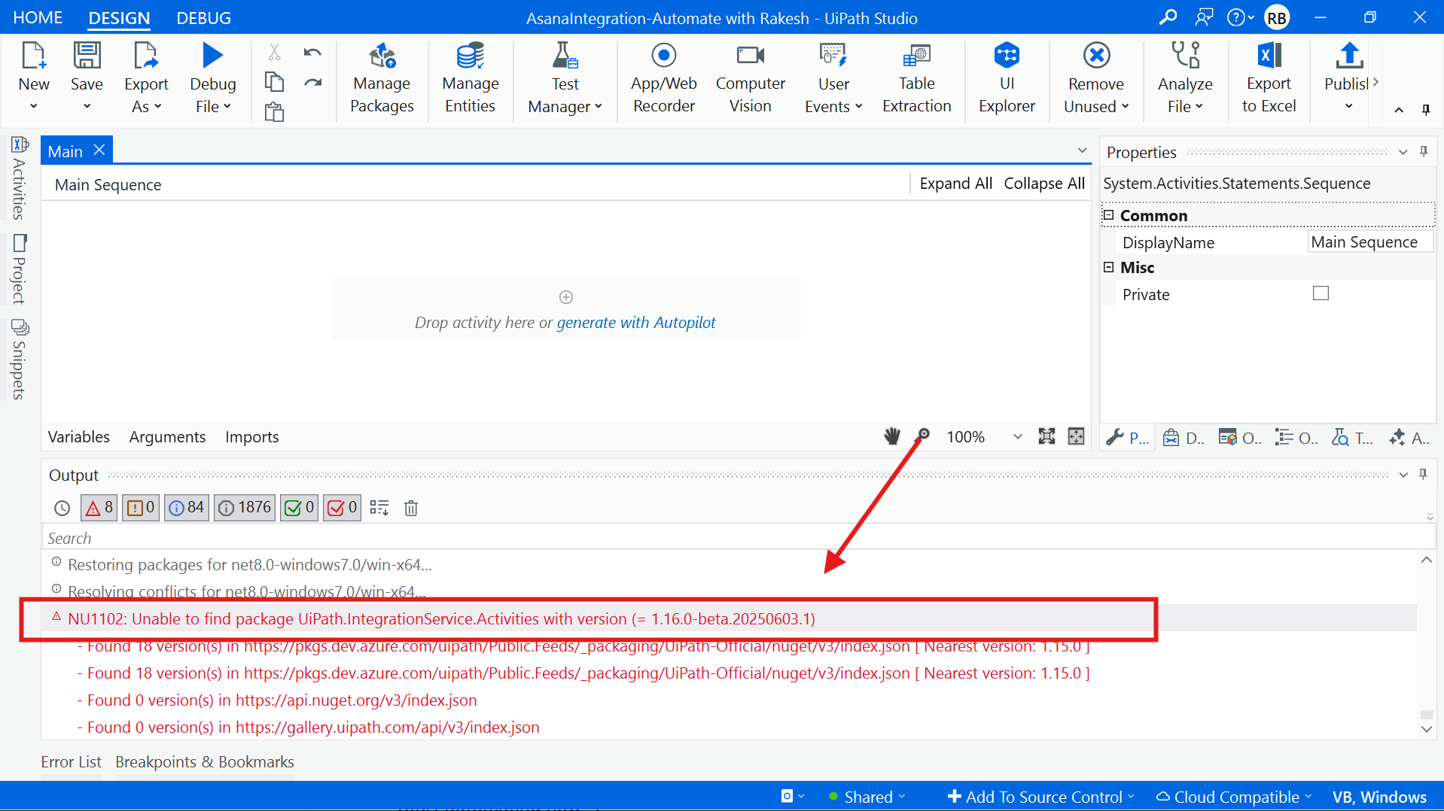Toggle the warnings filter showing 0

[141, 508]
